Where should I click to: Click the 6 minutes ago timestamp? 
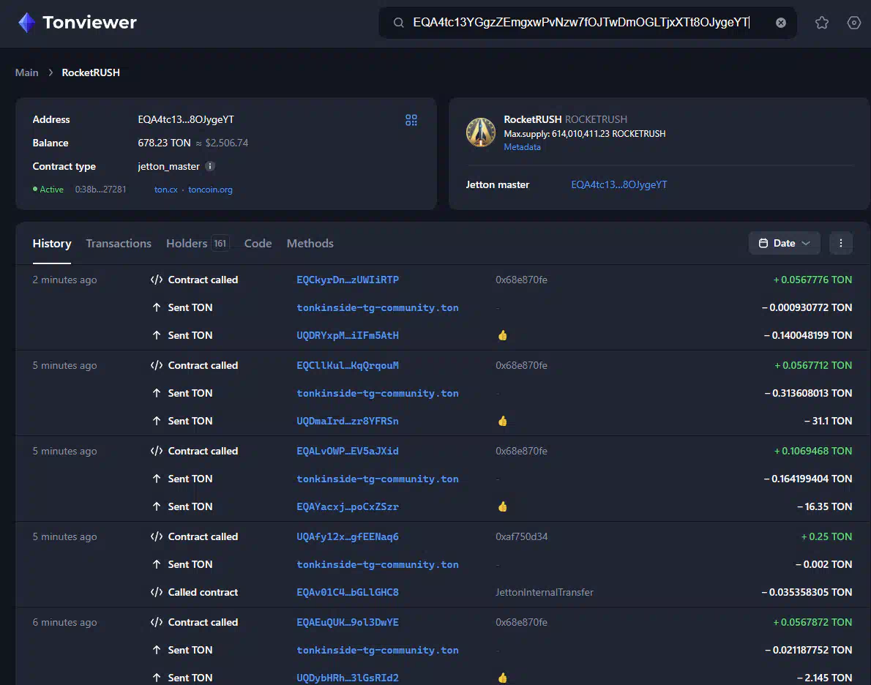pyautogui.click(x=64, y=621)
